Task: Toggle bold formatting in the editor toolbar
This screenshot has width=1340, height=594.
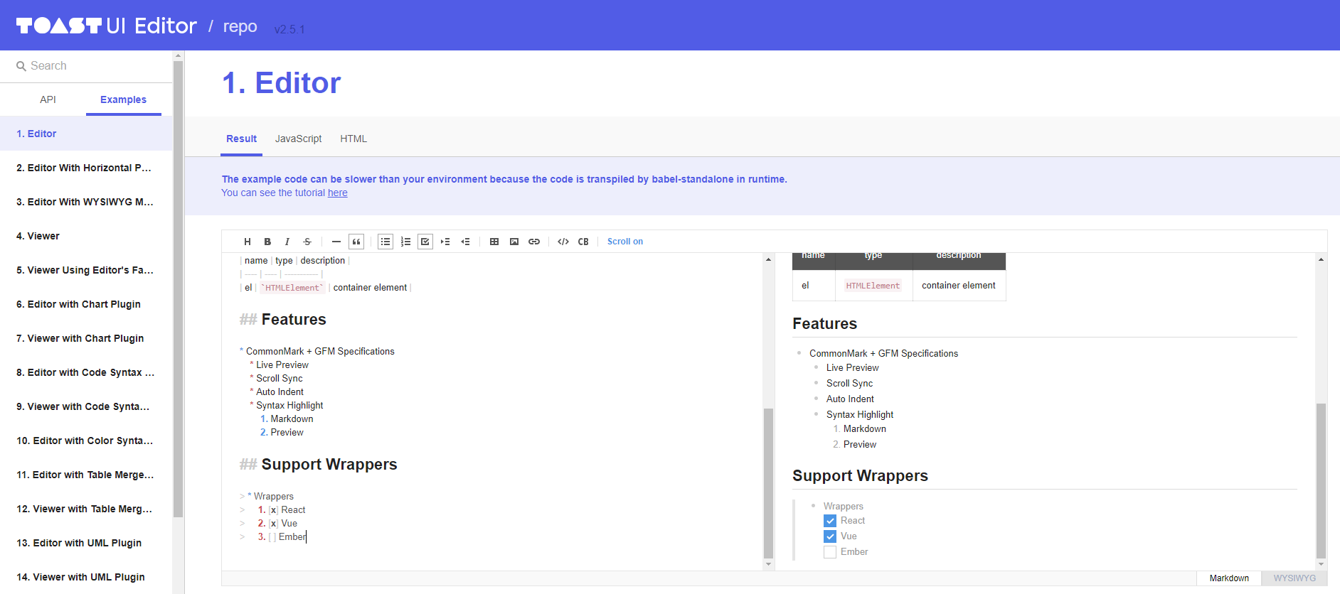Action: (x=267, y=242)
